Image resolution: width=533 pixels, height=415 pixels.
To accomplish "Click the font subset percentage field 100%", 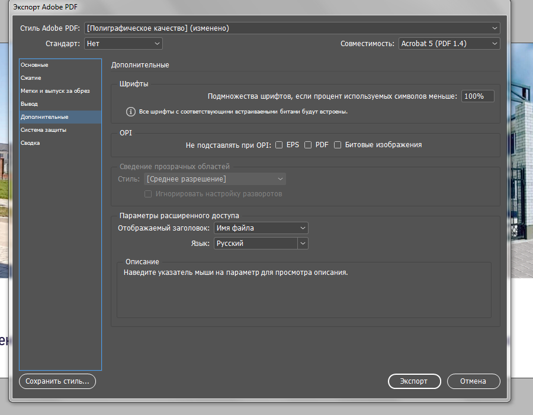I will pyautogui.click(x=477, y=96).
